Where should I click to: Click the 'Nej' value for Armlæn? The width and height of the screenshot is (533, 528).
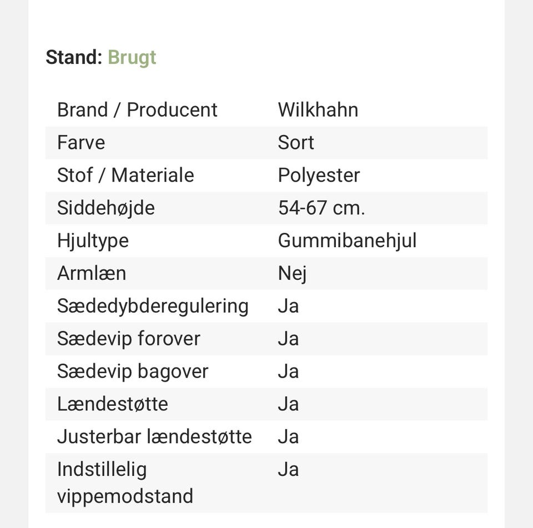click(x=292, y=273)
